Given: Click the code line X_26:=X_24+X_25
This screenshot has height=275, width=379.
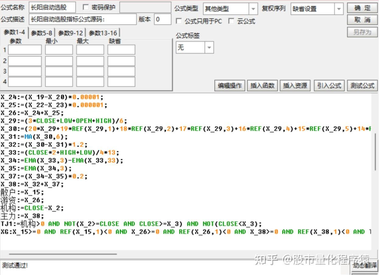Looking at the screenshot, I should (x=32, y=113).
